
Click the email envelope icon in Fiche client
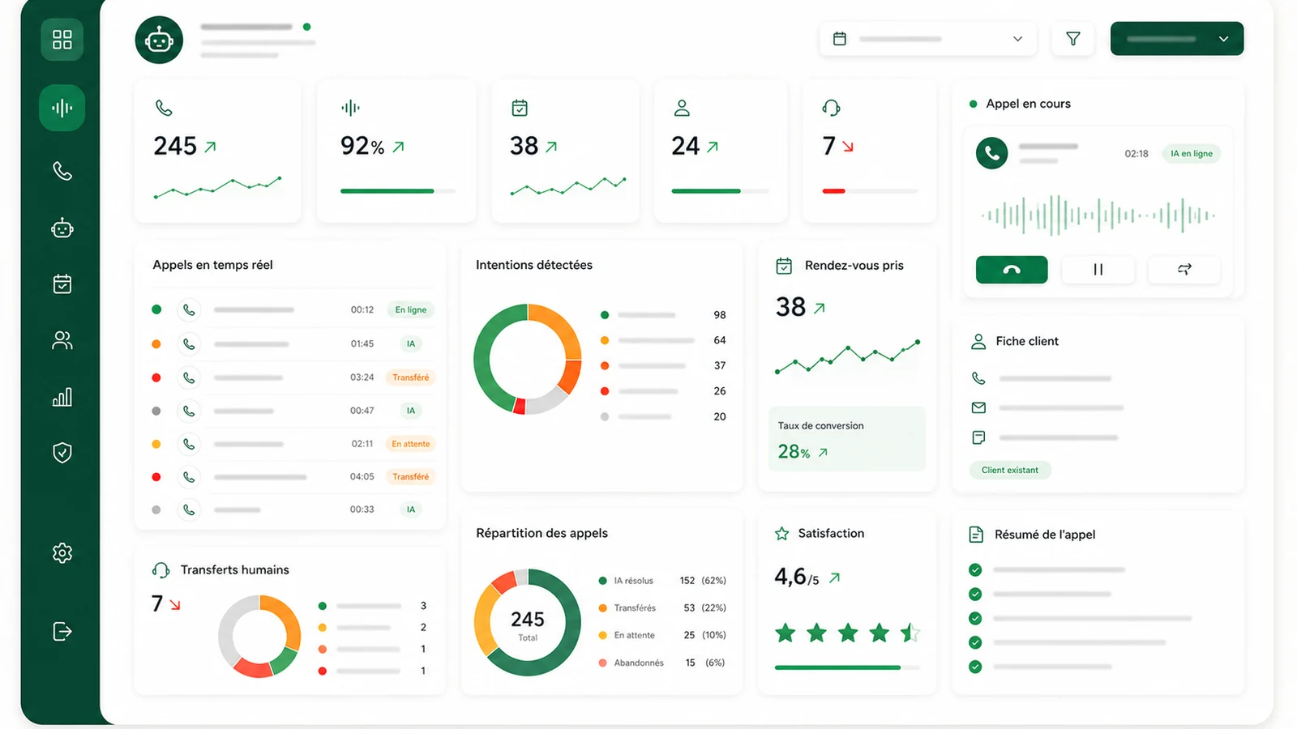(x=978, y=407)
